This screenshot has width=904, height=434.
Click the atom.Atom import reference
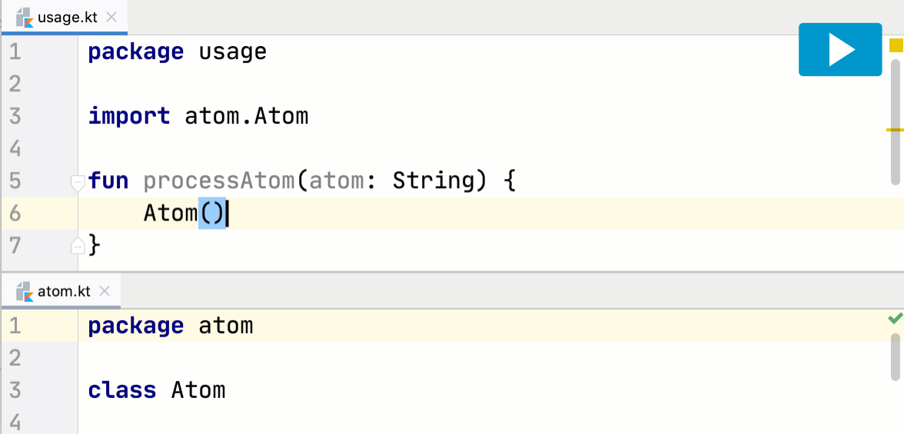coord(247,117)
